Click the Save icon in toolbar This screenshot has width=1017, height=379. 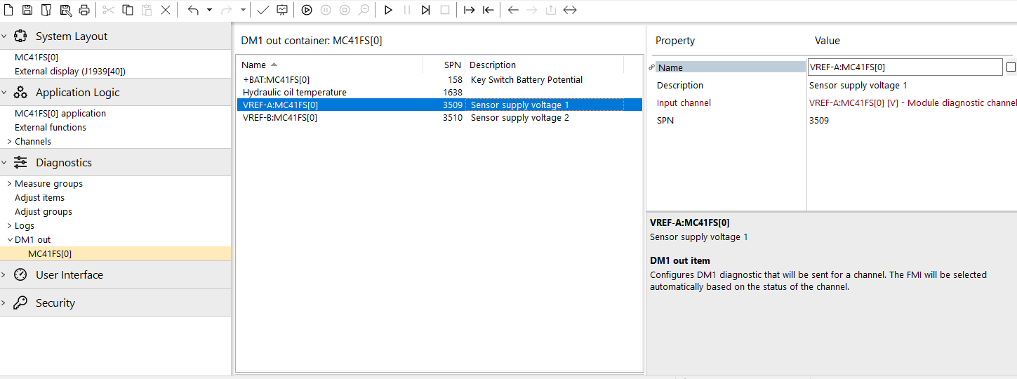click(x=27, y=10)
